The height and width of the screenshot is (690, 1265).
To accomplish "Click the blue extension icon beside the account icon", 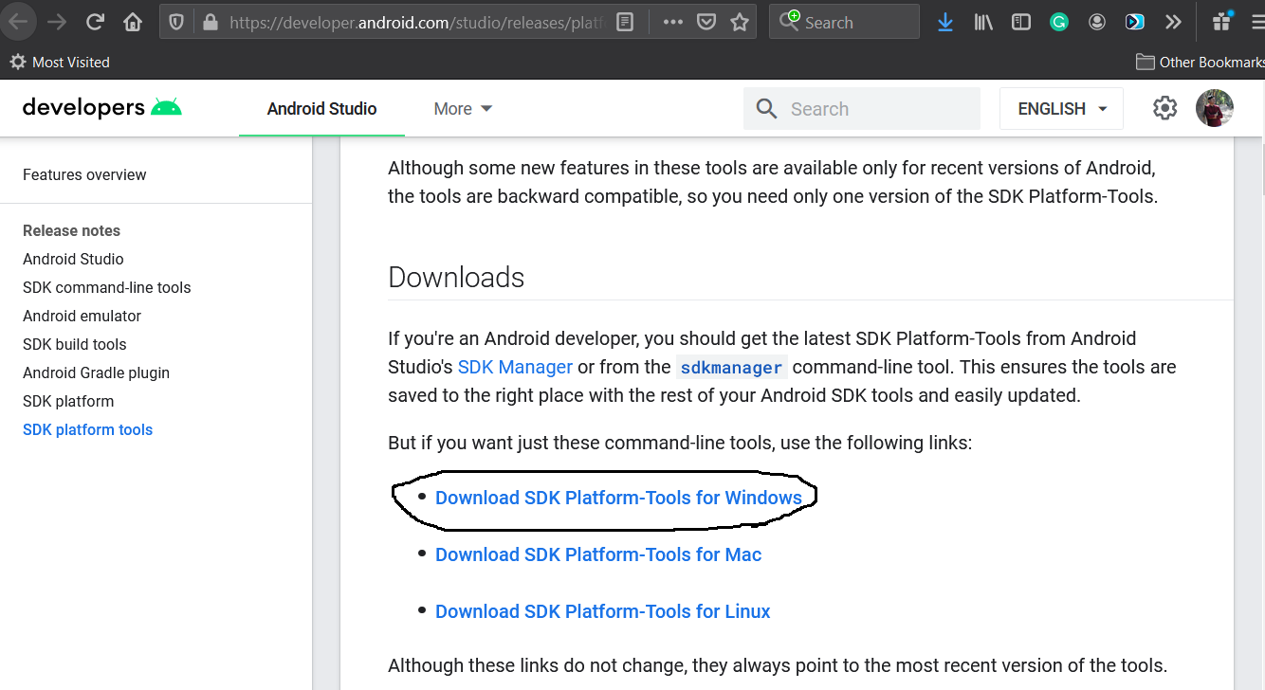I will coord(1134,22).
